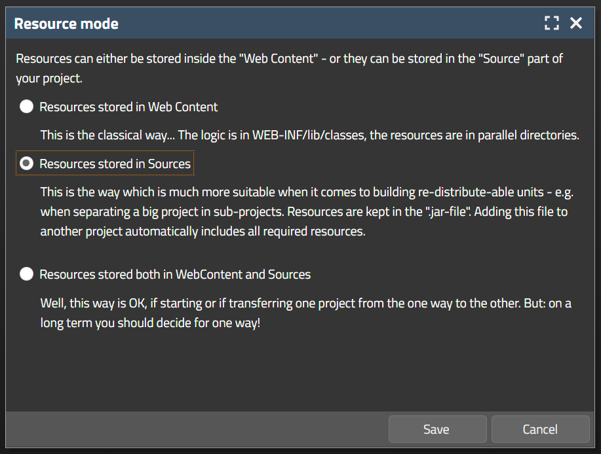
Task: Close the Resource mode dialog with X
Action: point(576,24)
